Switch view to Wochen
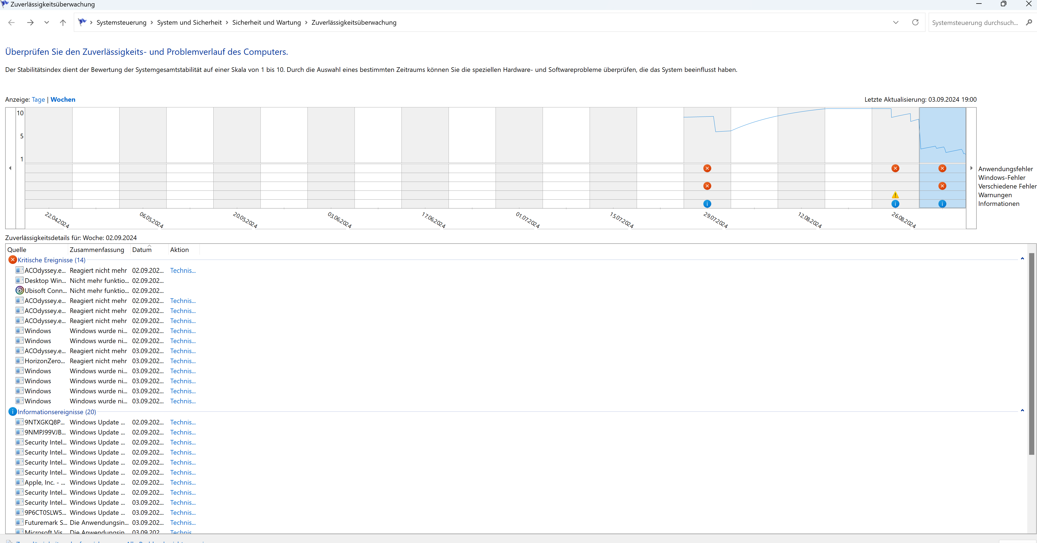 click(x=63, y=99)
